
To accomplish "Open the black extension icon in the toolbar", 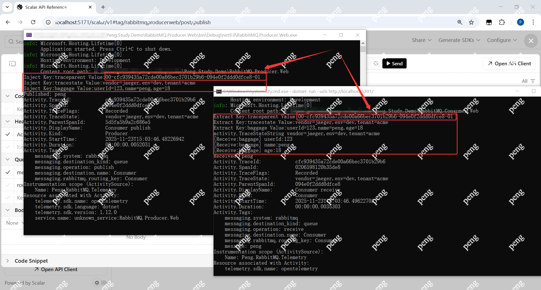I will click(489, 22).
